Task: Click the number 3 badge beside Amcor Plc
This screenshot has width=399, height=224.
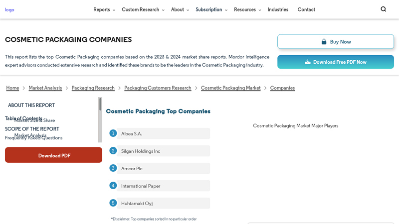Action: click(x=113, y=168)
